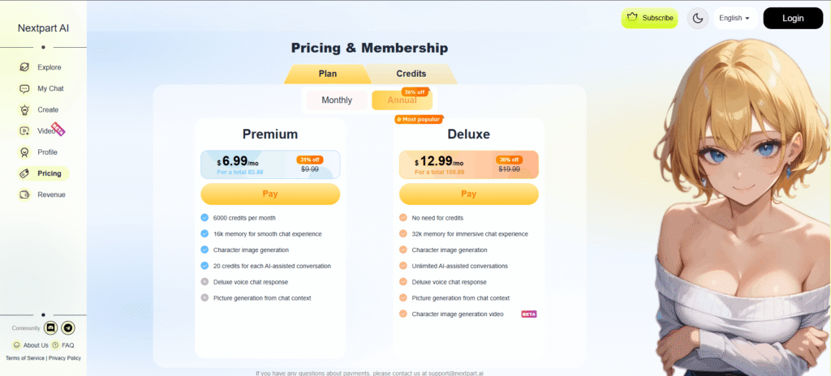Image resolution: width=831 pixels, height=376 pixels.
Task: Select Annual billing option
Action: click(402, 100)
